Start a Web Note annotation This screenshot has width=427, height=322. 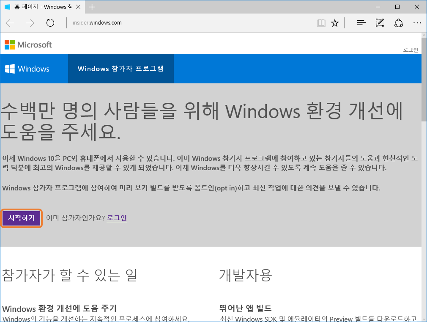(380, 23)
